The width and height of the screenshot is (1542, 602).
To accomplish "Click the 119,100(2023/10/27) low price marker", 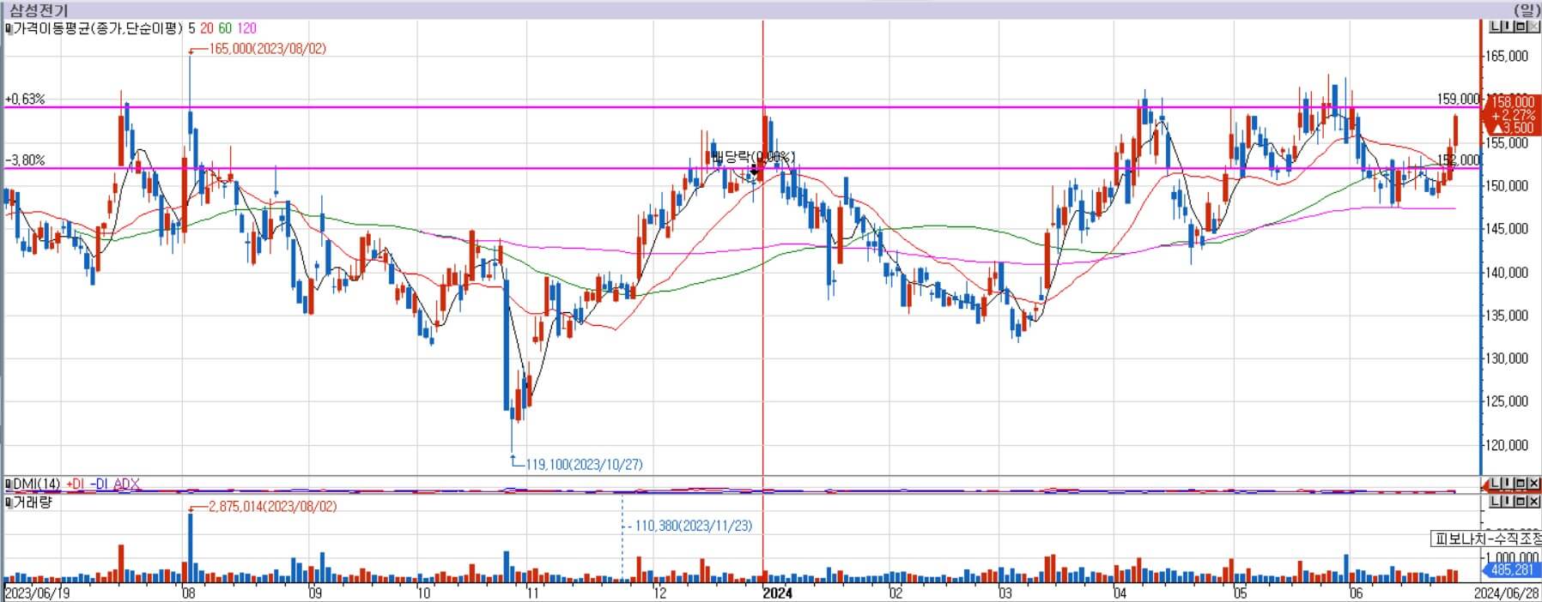I will coord(584,464).
